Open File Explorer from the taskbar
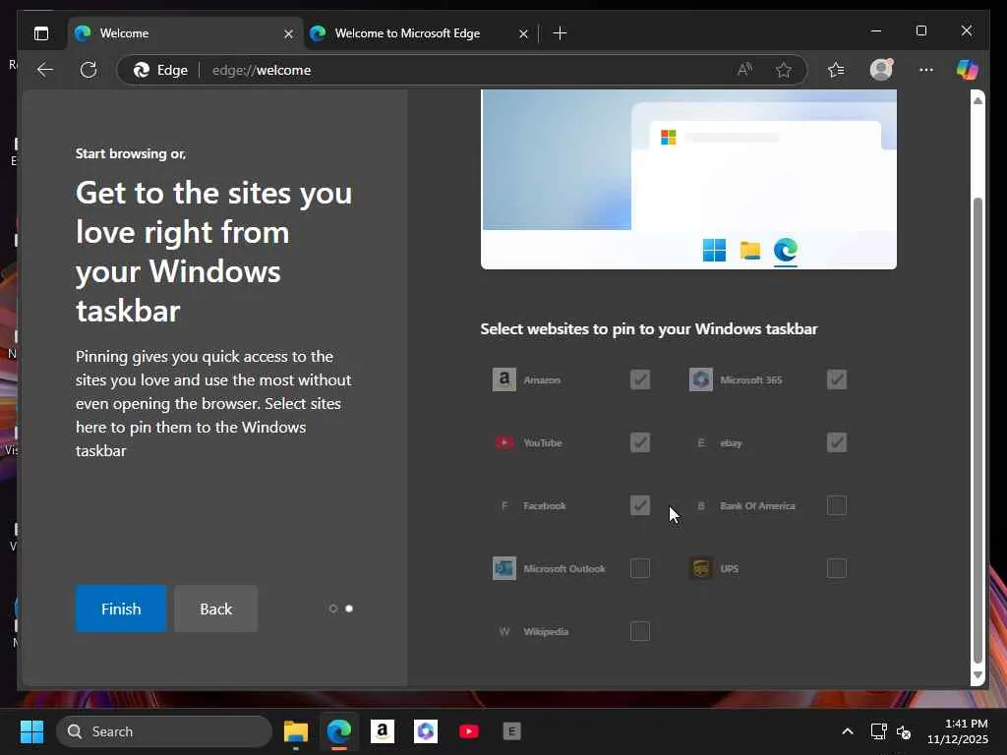 (x=295, y=731)
